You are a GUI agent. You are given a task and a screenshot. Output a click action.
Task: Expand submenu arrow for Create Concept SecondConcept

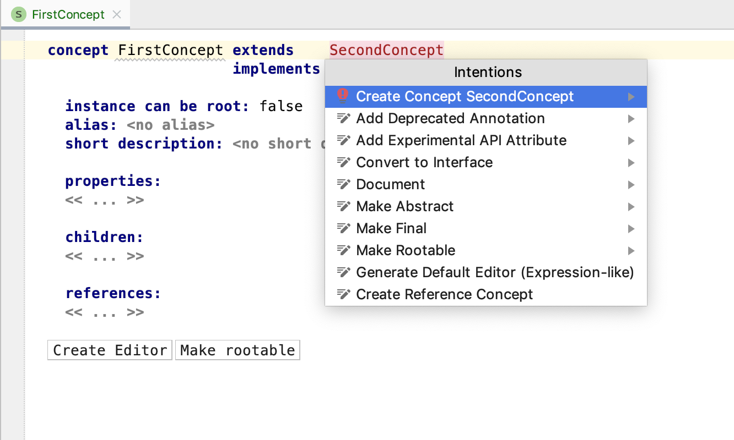click(x=631, y=97)
